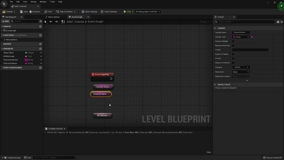
Task: Open the debug object selector dropdown
Action: click(x=148, y=12)
